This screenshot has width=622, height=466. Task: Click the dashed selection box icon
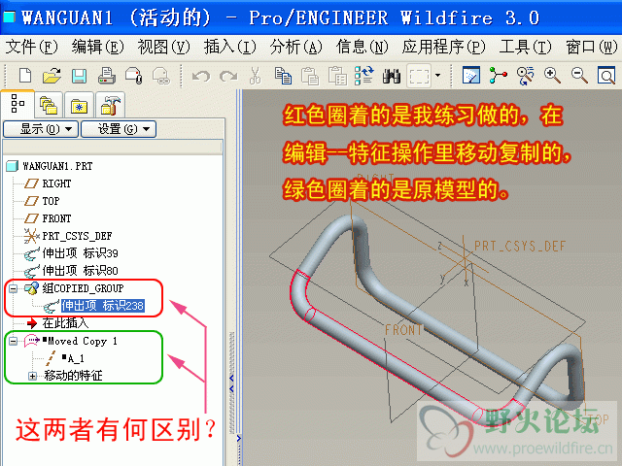tap(419, 76)
